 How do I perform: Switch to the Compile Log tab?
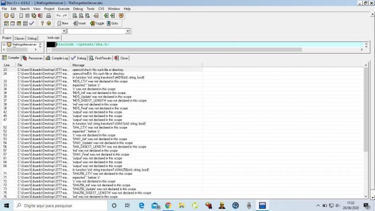pyautogui.click(x=57, y=58)
